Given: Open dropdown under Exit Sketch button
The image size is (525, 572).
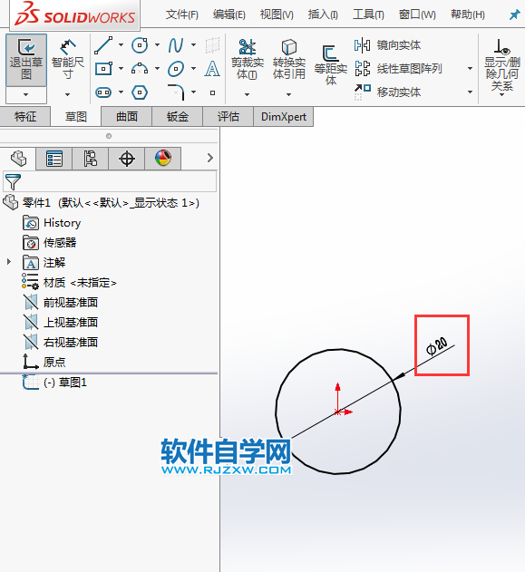Looking at the screenshot, I should point(26,94).
